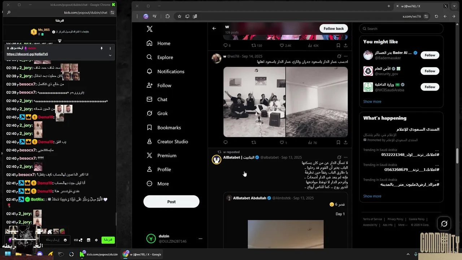Viewport: 462px width, 260px height.
Task: Bookmark this page star in Chrome toolbar
Action: tap(179, 16)
